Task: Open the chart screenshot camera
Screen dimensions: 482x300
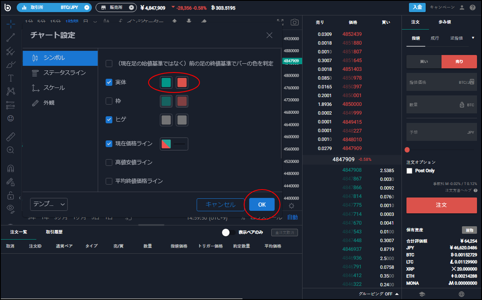Action: (x=294, y=22)
